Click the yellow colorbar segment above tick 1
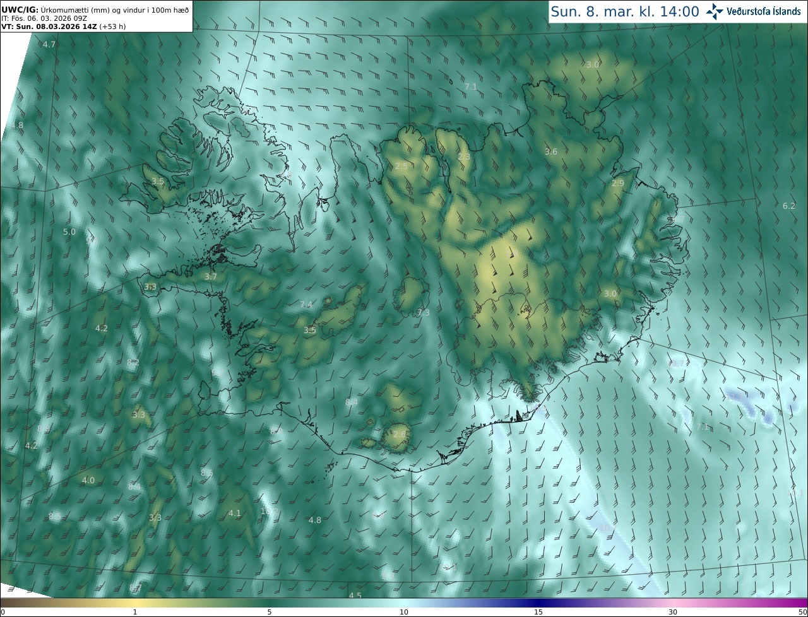The width and height of the screenshot is (808, 617). click(135, 602)
